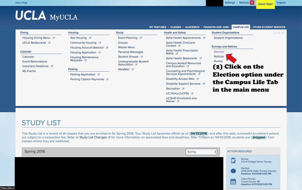Open Ashe Health Statements link
This screenshot has height=190, width=302.
pos(181,59)
